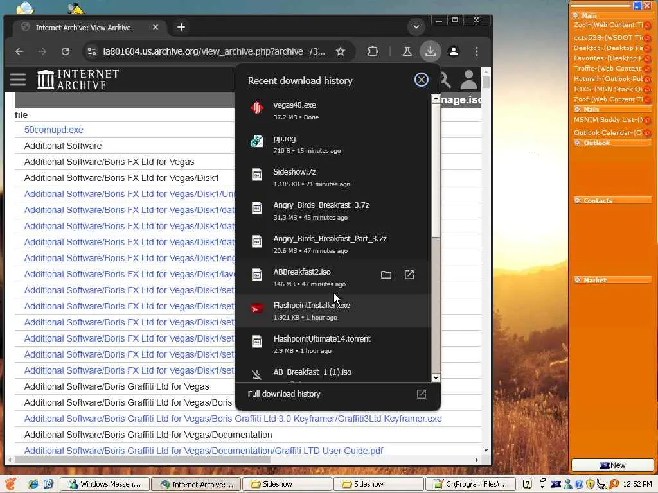Open cctv538 WSDOT tile in sidebar
Image resolution: width=658 pixels, height=493 pixels.
[x=609, y=37]
